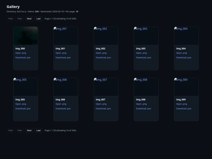Download .pov file for img_006
212x159 pixels.
coord(63,109)
